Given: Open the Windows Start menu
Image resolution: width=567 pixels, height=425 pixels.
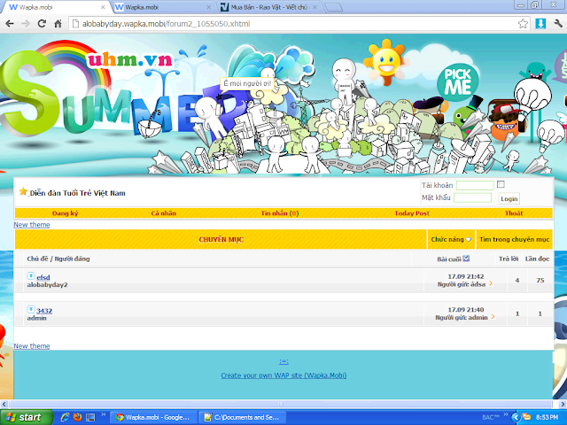Looking at the screenshot, I should coord(24,416).
